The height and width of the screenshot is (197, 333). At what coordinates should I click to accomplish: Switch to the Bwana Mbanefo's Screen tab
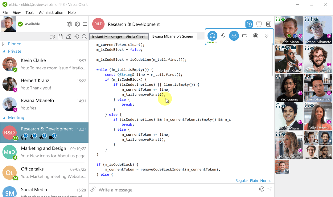173,36
